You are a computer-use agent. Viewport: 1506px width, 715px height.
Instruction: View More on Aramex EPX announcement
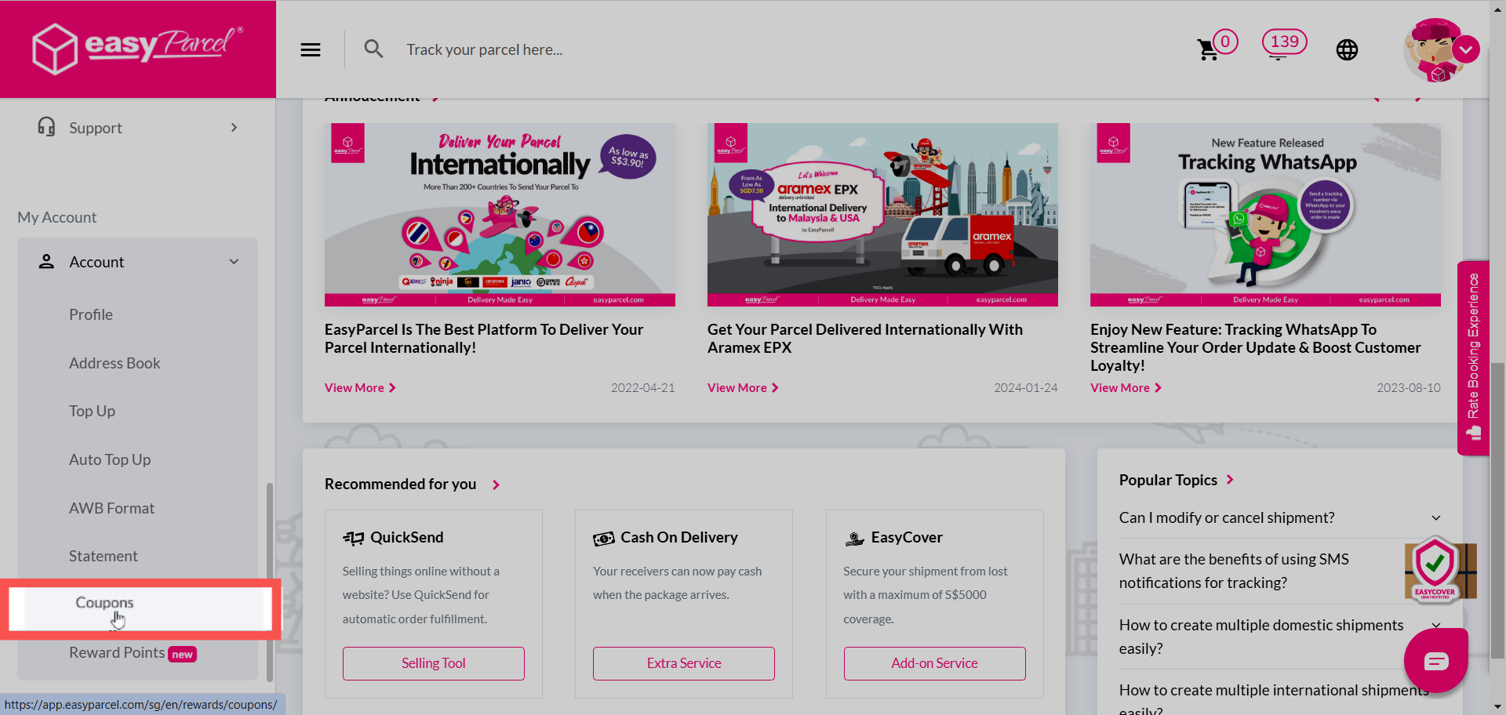743,388
